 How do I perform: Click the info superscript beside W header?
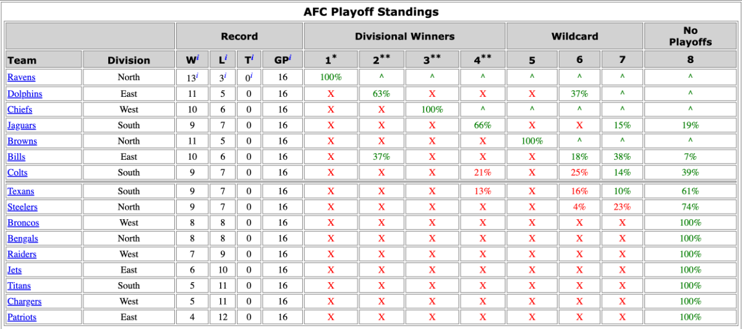coord(197,57)
